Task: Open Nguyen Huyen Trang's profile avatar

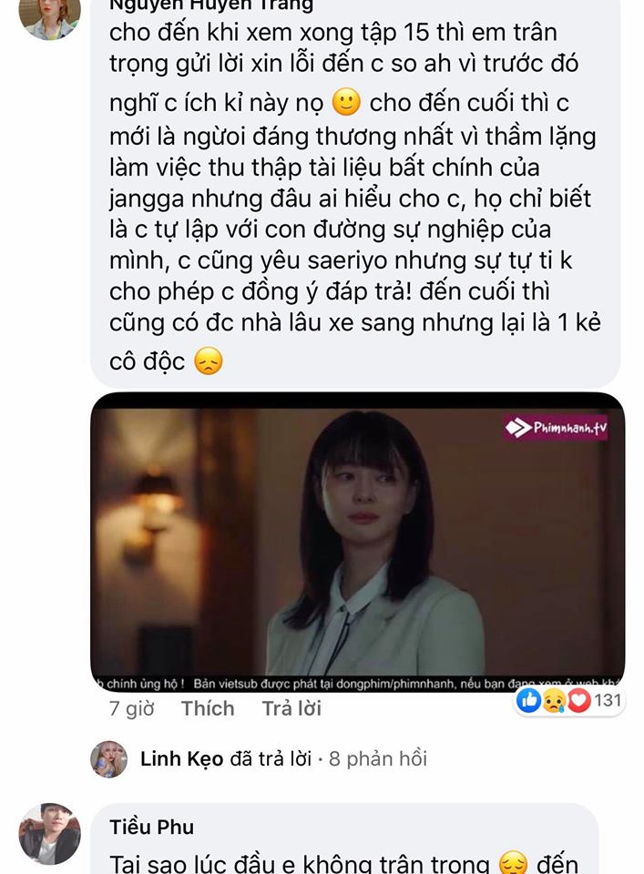Action: pyautogui.click(x=49, y=16)
